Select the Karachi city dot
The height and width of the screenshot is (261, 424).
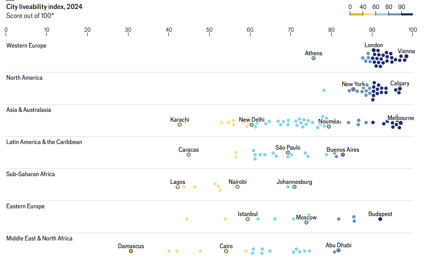pos(180,125)
